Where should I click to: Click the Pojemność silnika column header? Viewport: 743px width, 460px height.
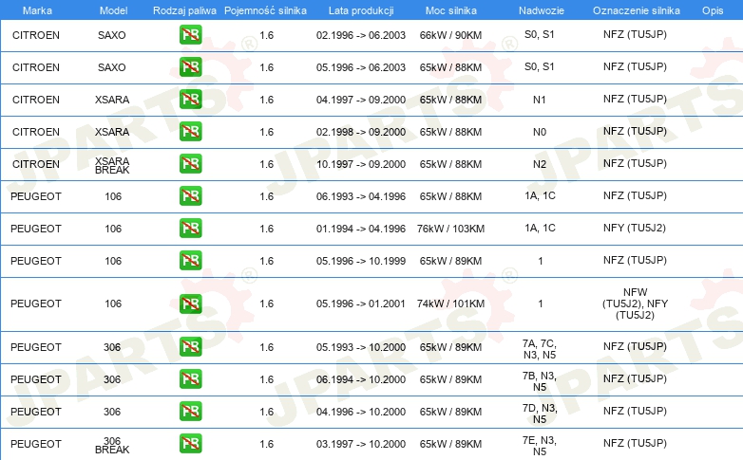pos(265,10)
